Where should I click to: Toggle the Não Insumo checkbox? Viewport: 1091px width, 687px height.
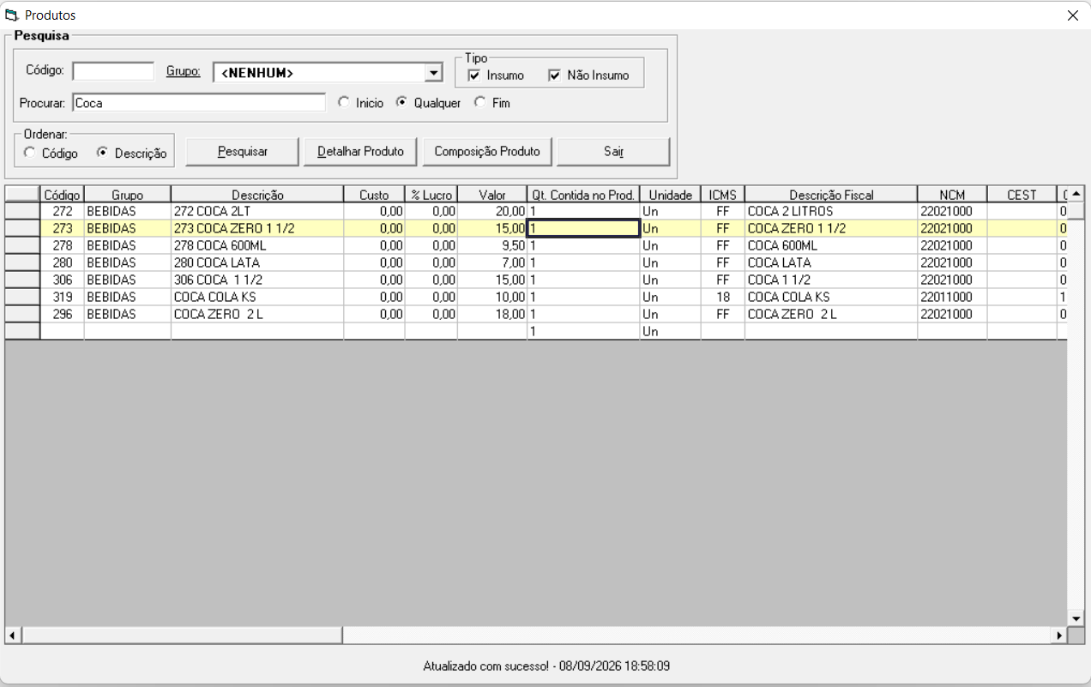[x=554, y=75]
